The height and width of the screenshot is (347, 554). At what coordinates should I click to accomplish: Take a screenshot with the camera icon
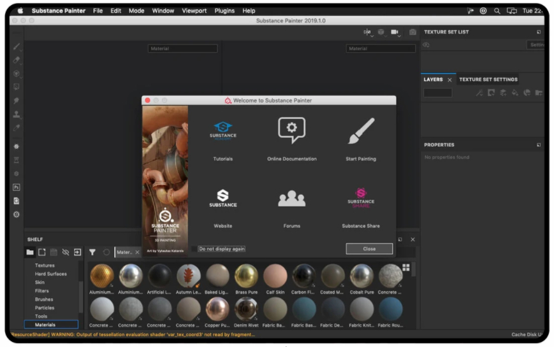tap(412, 32)
